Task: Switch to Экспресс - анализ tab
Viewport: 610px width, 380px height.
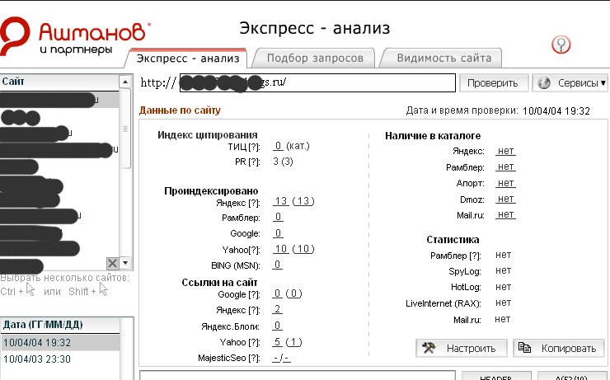Action: click(x=188, y=59)
